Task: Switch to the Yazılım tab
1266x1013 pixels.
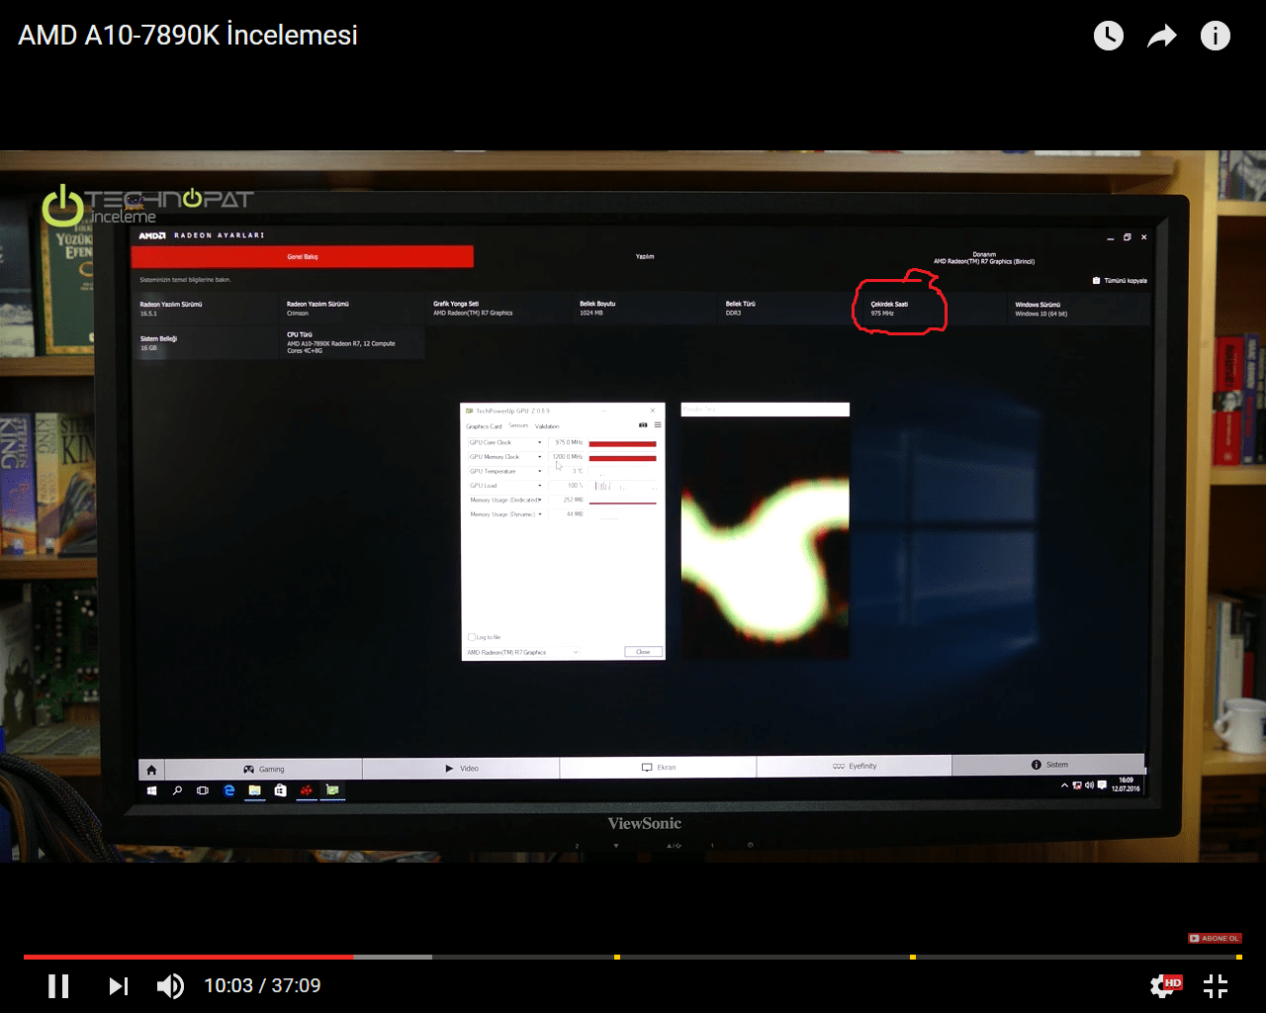Action: pyautogui.click(x=645, y=256)
